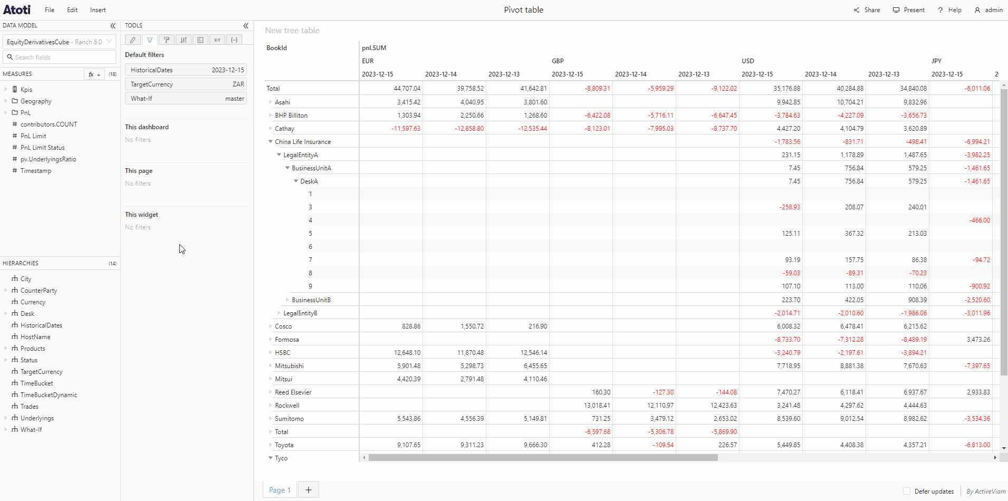Click the BookId column header
The height and width of the screenshot is (501, 1008).
(277, 48)
